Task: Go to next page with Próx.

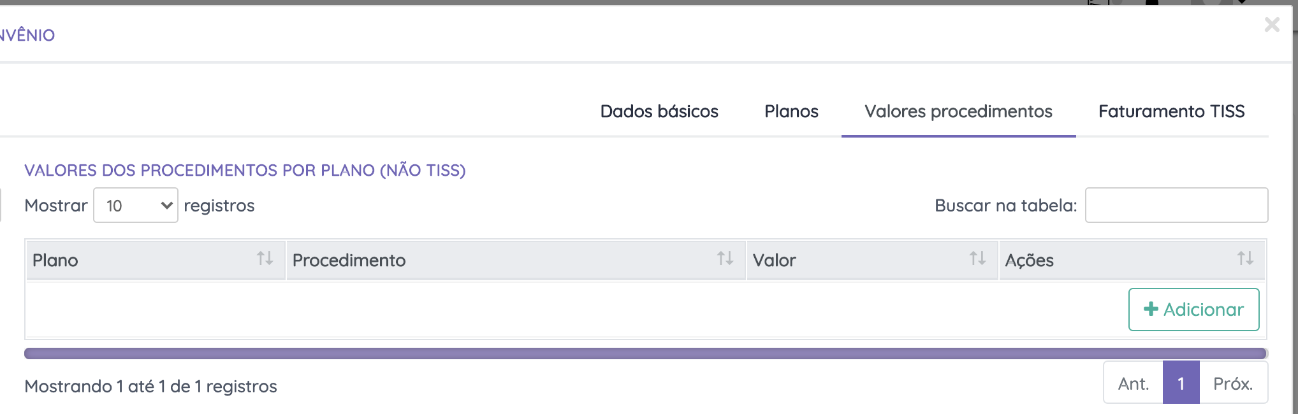Action: [x=1233, y=383]
